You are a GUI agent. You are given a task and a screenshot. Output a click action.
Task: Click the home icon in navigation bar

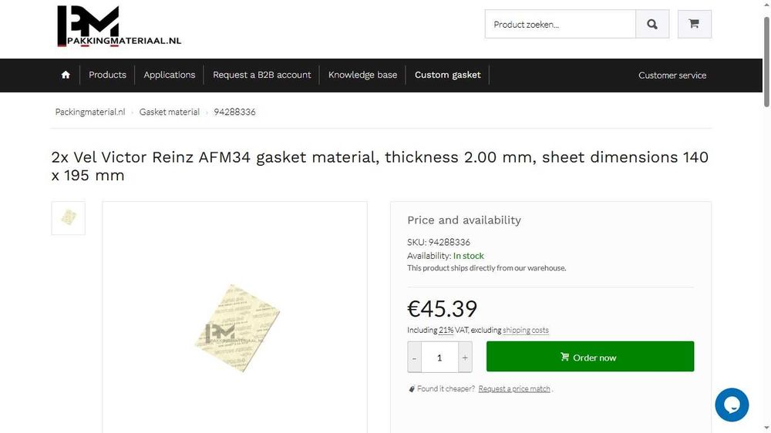pos(66,75)
